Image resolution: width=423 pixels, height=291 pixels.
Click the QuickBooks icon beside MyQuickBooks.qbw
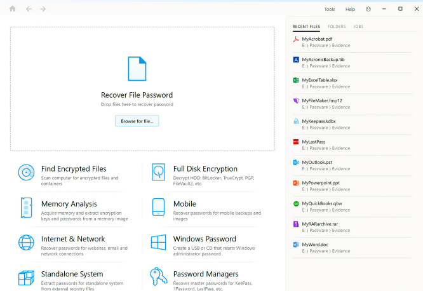click(296, 203)
